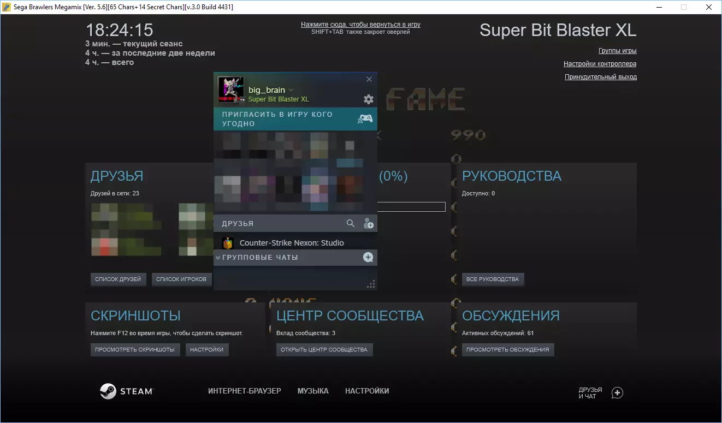Open ВСЕ РУКОВОДСТВА button

(493, 279)
